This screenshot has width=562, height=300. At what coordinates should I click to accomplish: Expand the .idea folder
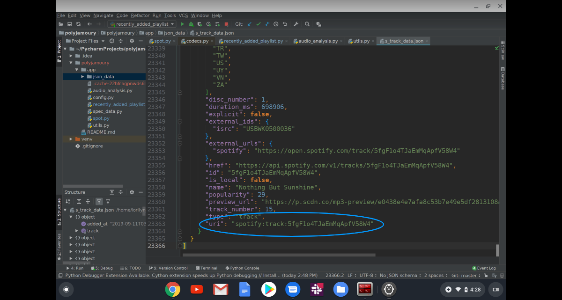71,56
